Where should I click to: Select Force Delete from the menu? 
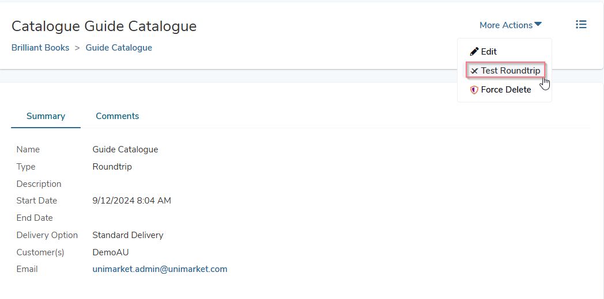click(505, 90)
